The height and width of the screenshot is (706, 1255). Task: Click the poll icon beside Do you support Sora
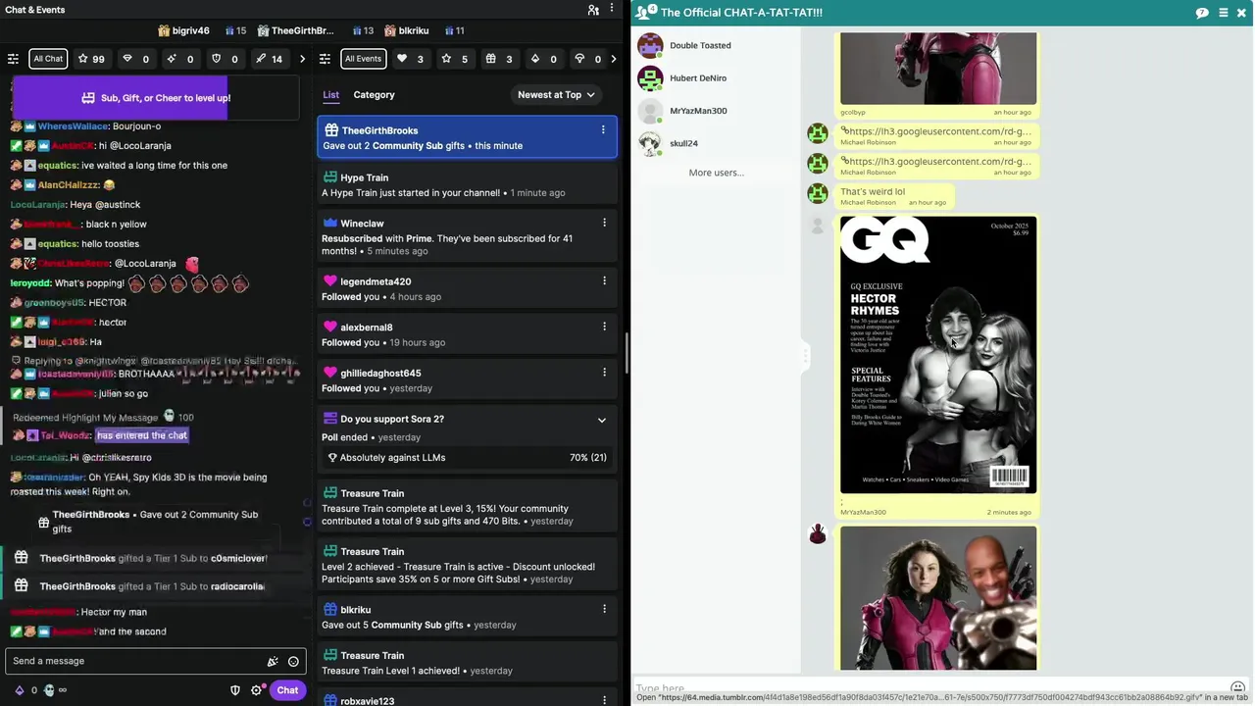[x=330, y=419]
